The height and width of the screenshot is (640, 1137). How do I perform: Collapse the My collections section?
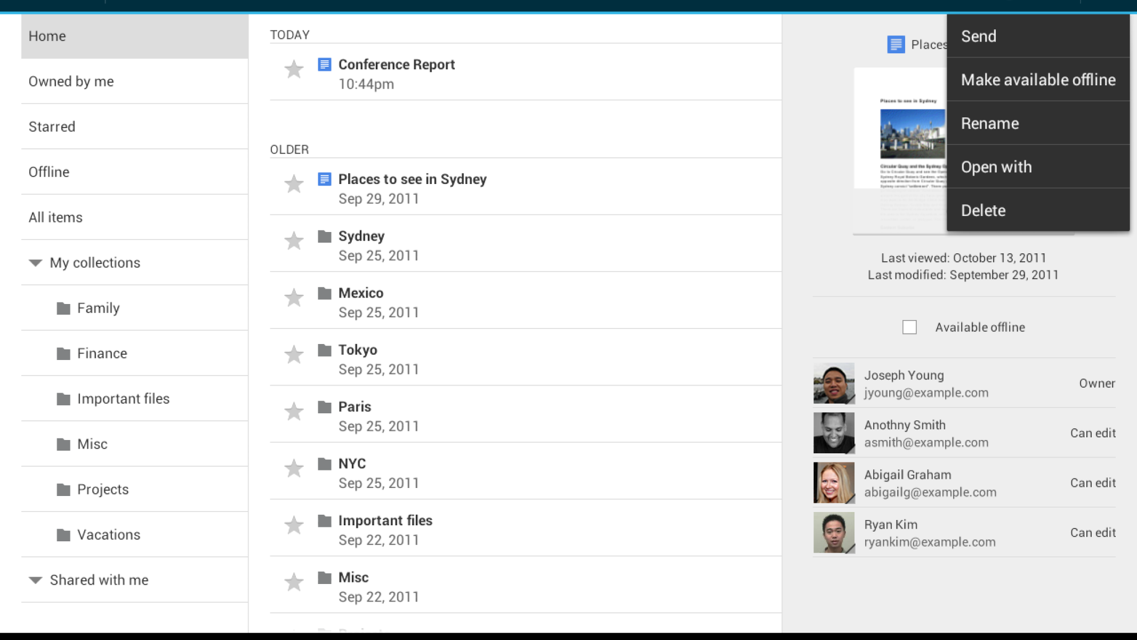coord(36,262)
